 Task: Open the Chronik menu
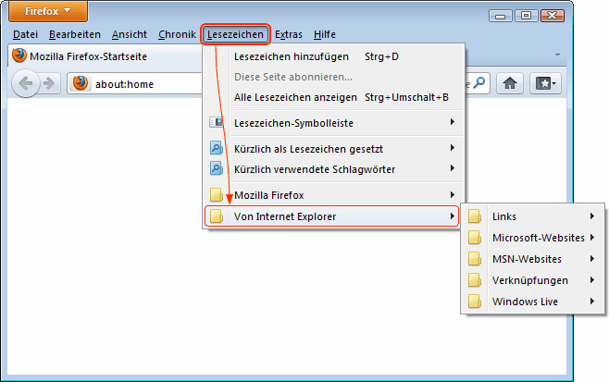tap(177, 34)
